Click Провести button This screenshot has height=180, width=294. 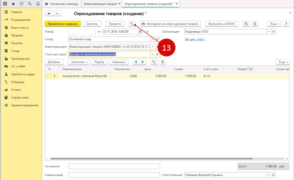(115, 24)
